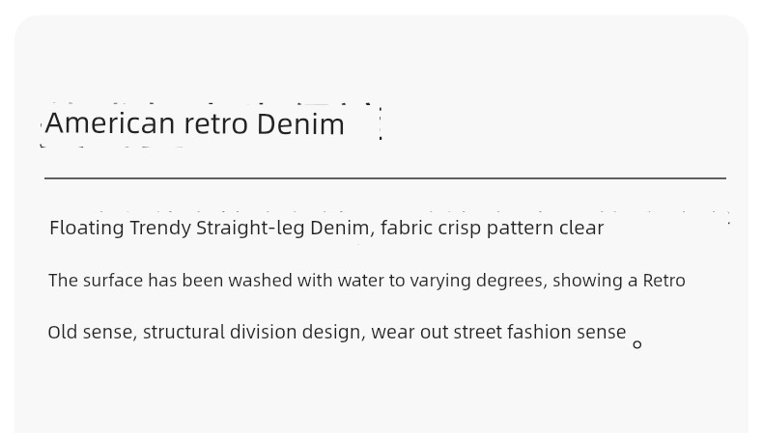Click the Straight-leg text

point(250,228)
